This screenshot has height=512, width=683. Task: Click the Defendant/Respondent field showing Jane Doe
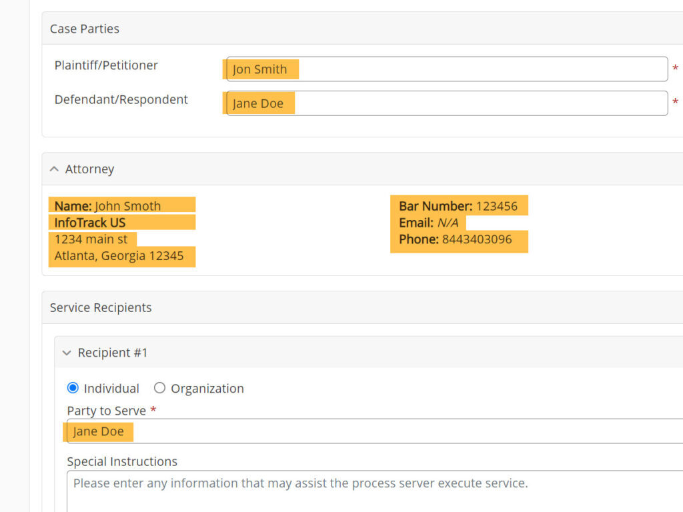pyautogui.click(x=446, y=103)
